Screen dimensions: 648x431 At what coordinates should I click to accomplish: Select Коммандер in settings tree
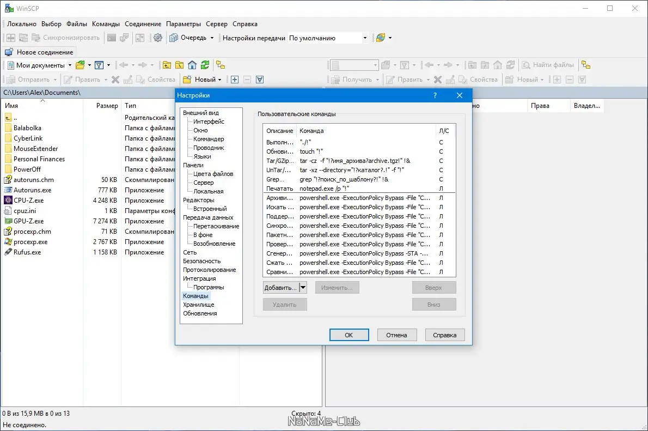(x=209, y=139)
